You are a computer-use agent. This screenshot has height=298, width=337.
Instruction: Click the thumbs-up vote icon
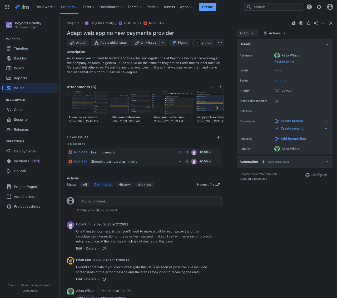[x=309, y=23]
